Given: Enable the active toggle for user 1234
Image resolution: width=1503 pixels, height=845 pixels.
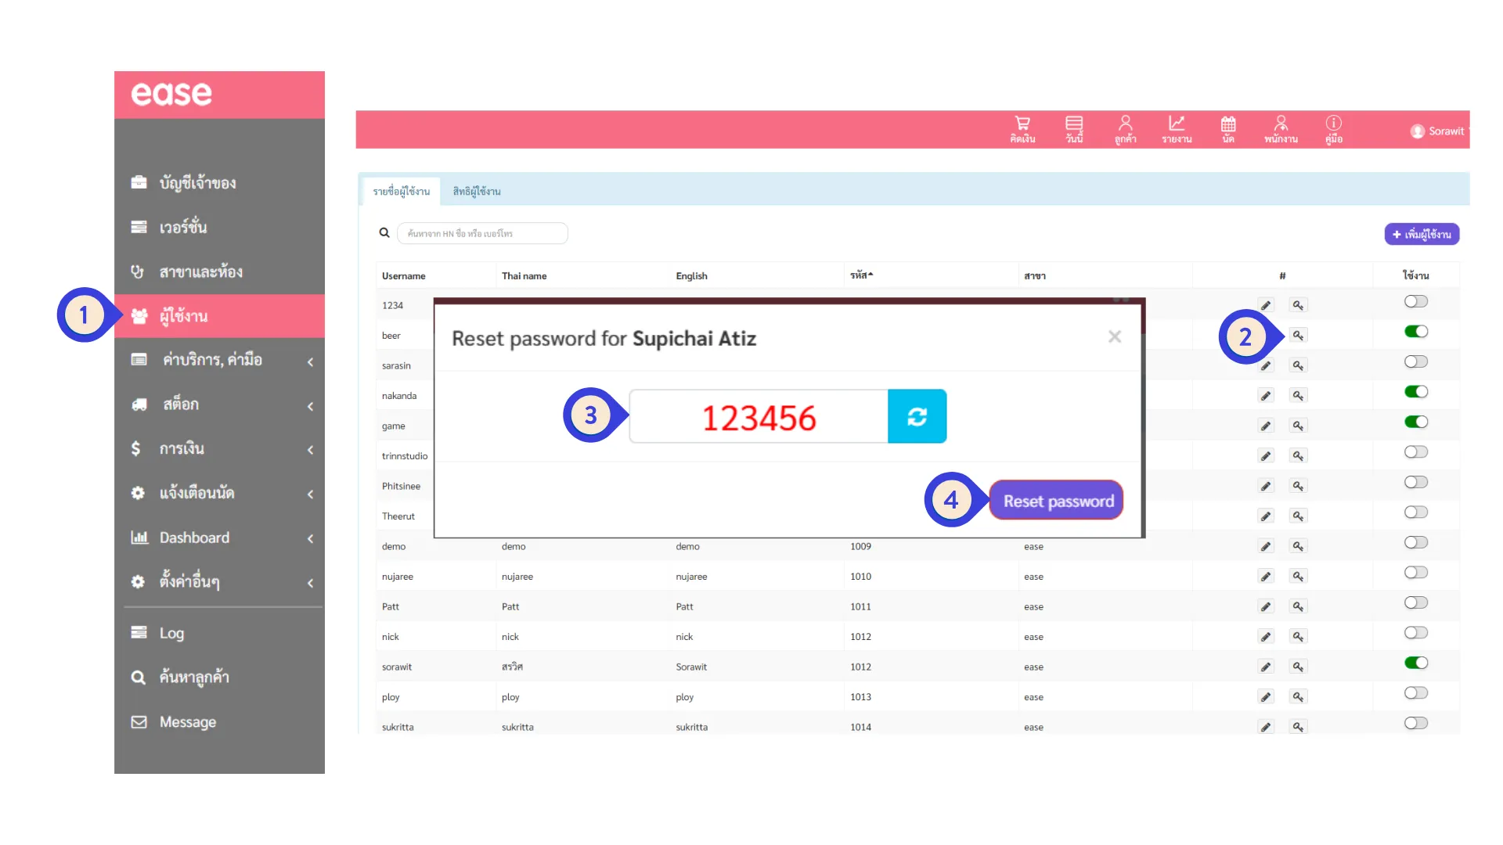Looking at the screenshot, I should pos(1415,302).
